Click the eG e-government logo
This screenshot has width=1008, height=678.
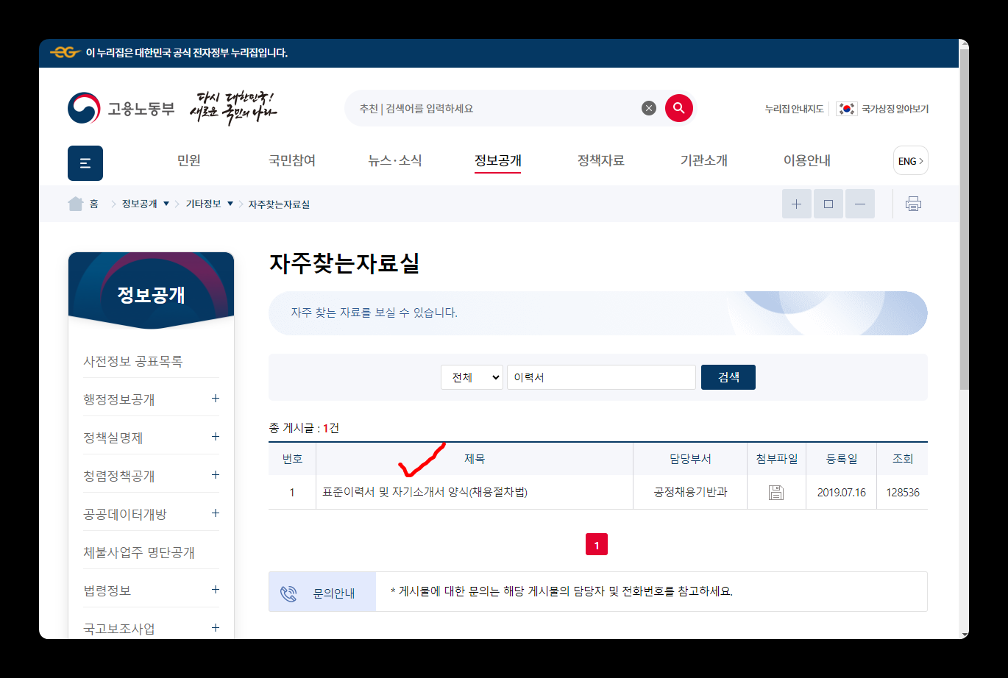click(x=65, y=53)
